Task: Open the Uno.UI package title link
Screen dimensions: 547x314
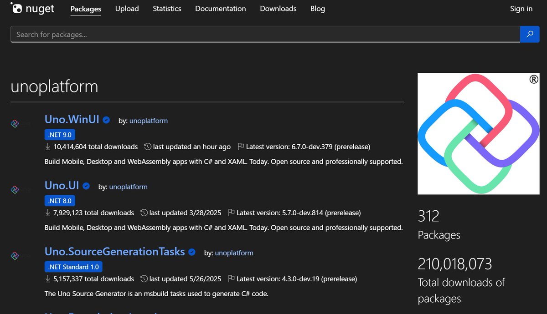Action: point(62,185)
